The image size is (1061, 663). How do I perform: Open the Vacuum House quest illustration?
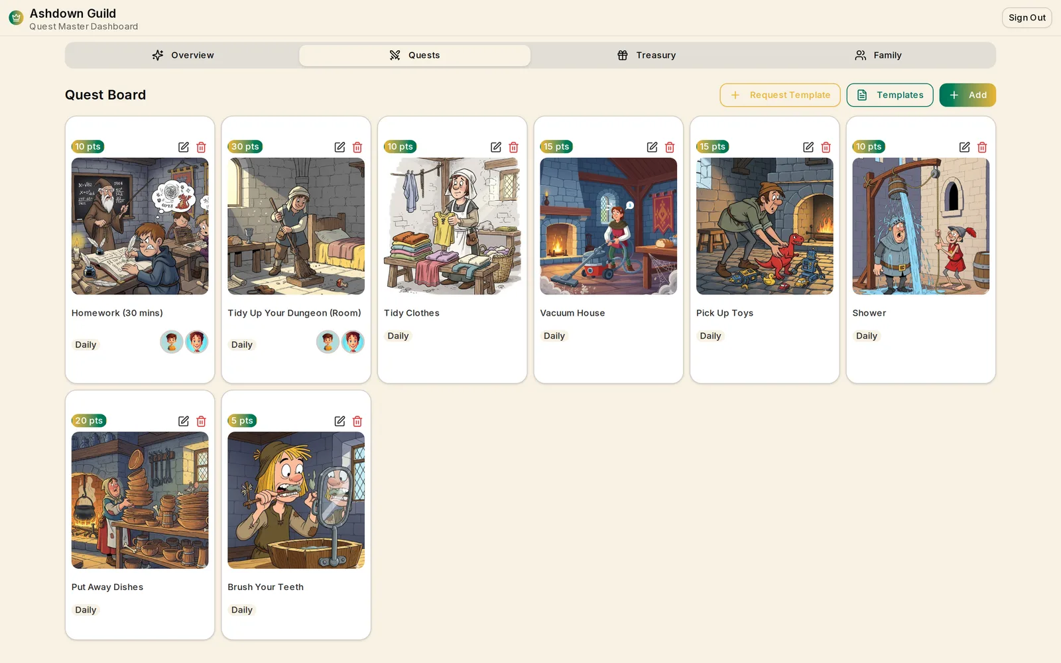(608, 226)
